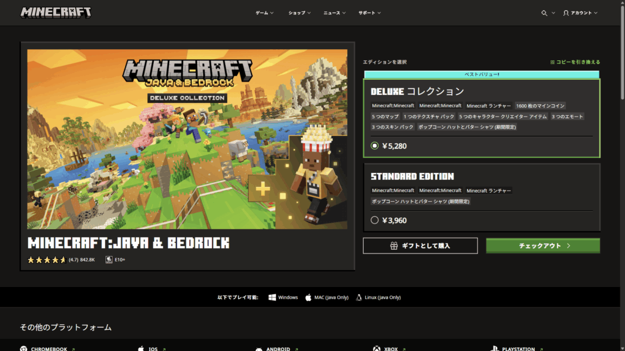Click the Apple MAC (Java Only) icon
625x351 pixels.
coord(308,297)
